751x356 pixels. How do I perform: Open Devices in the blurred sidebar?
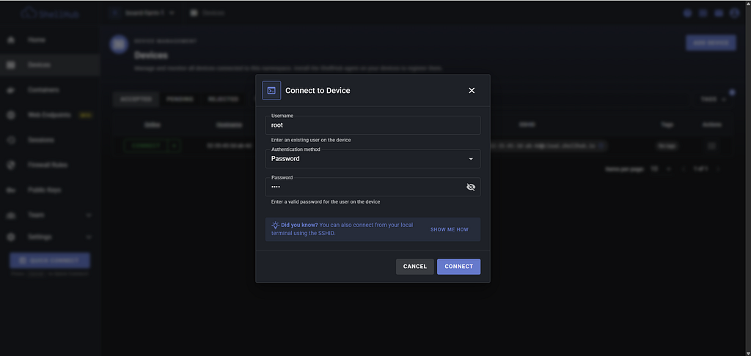click(x=50, y=65)
